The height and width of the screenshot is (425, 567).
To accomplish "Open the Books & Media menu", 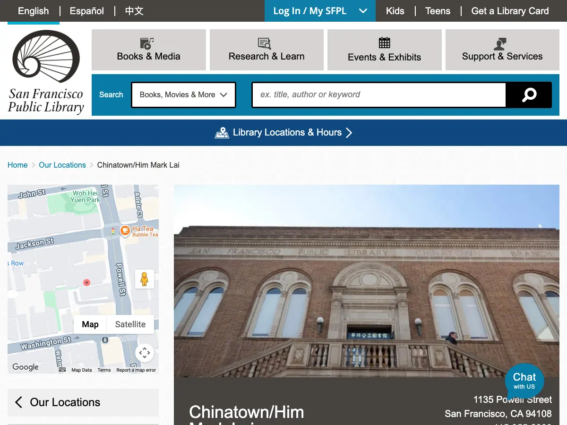I will (x=149, y=50).
